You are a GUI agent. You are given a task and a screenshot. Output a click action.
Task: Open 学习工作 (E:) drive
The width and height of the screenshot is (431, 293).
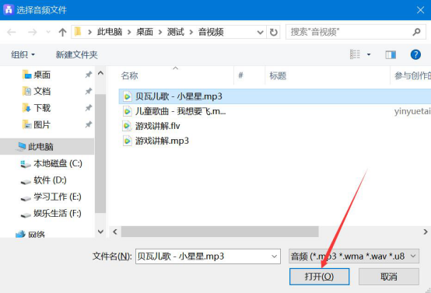pyautogui.click(x=58, y=197)
